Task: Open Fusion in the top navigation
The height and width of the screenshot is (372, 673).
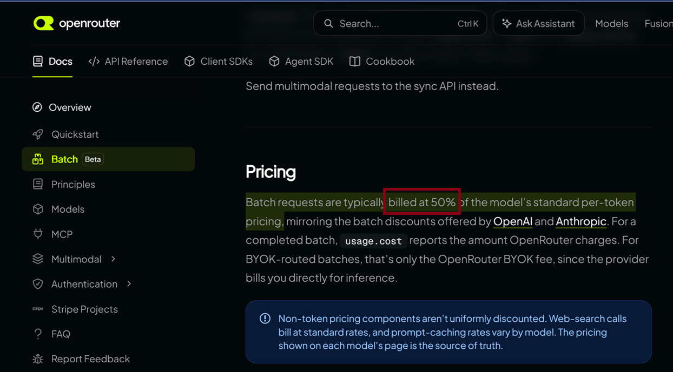Action: (658, 24)
